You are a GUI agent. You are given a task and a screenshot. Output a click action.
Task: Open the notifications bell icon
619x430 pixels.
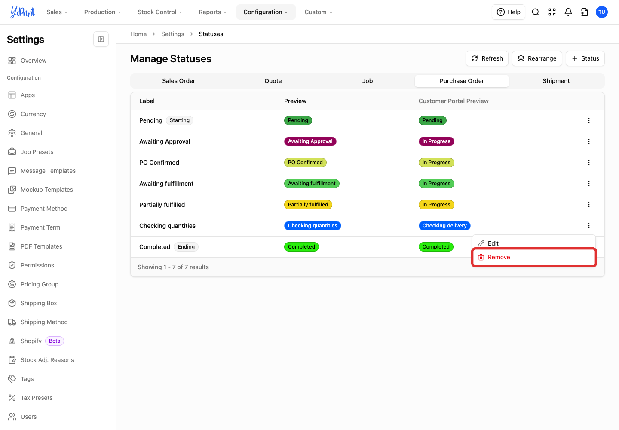click(x=568, y=12)
